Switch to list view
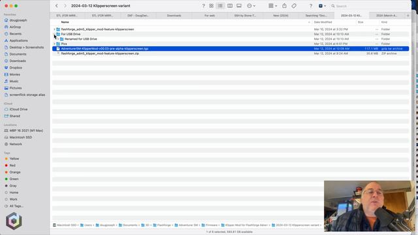The height and width of the screenshot is (235, 418). pos(220,6)
